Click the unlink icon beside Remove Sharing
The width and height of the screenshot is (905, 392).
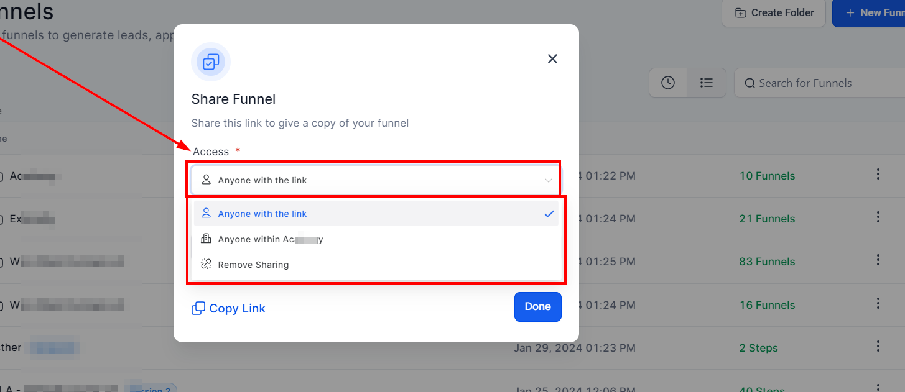(206, 264)
